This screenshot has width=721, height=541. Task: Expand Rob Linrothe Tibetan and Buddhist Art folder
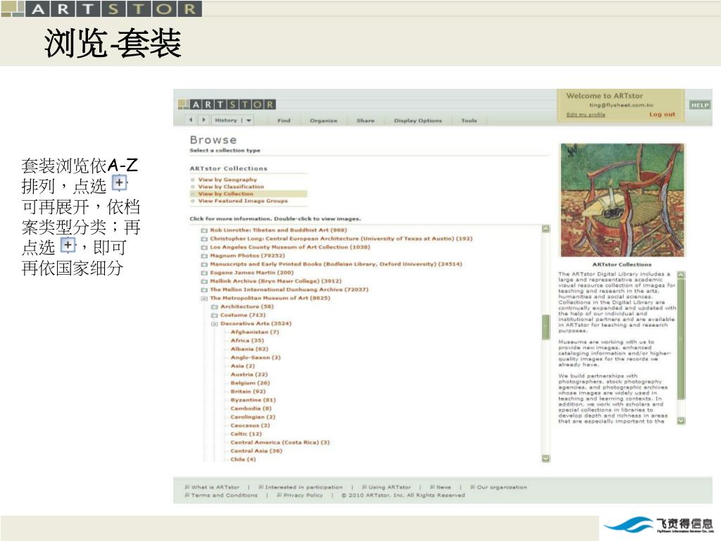(x=204, y=230)
